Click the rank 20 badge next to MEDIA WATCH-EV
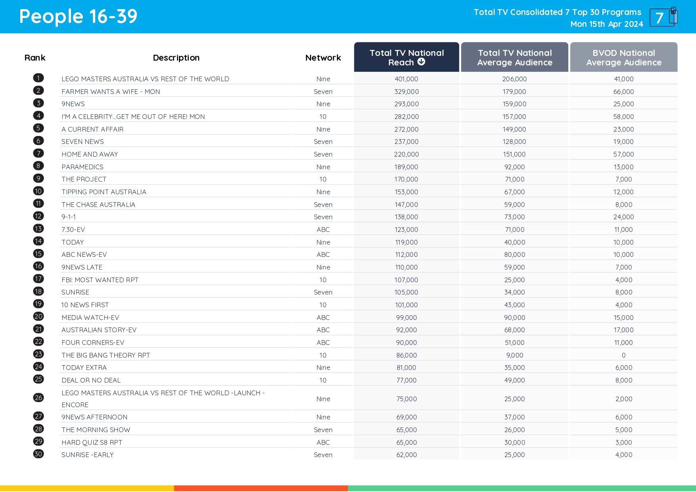Viewport: 696px width, 492px height. [38, 316]
